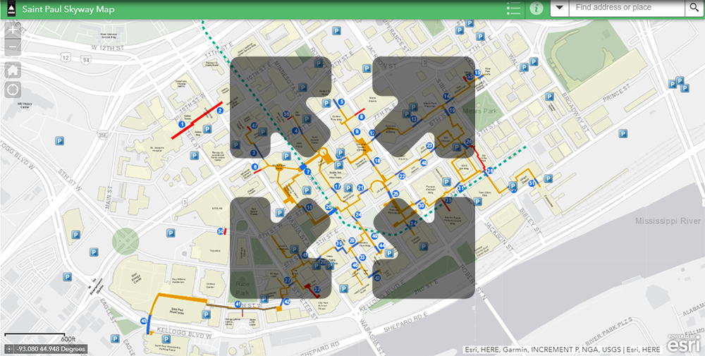Select skyway marker number 22
Viewport: 705px width, 356px height.
pos(402,177)
